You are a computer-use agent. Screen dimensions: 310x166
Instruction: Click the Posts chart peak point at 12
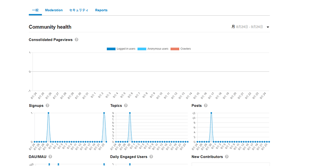[211, 113]
